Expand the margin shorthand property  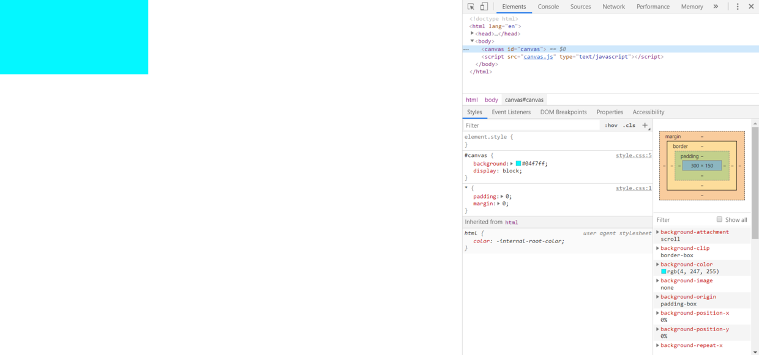499,203
